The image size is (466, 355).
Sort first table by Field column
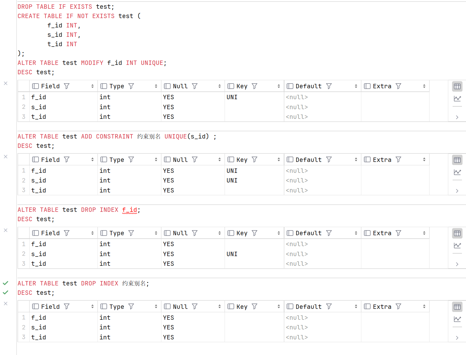click(x=93, y=86)
